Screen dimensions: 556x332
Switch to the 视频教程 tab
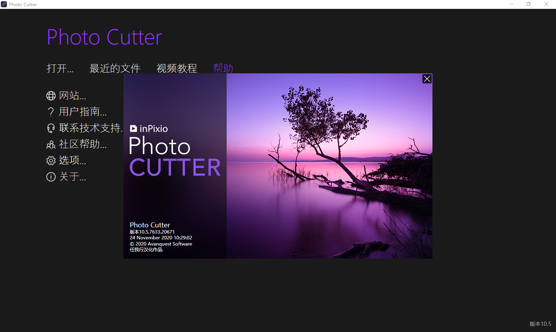coord(177,68)
